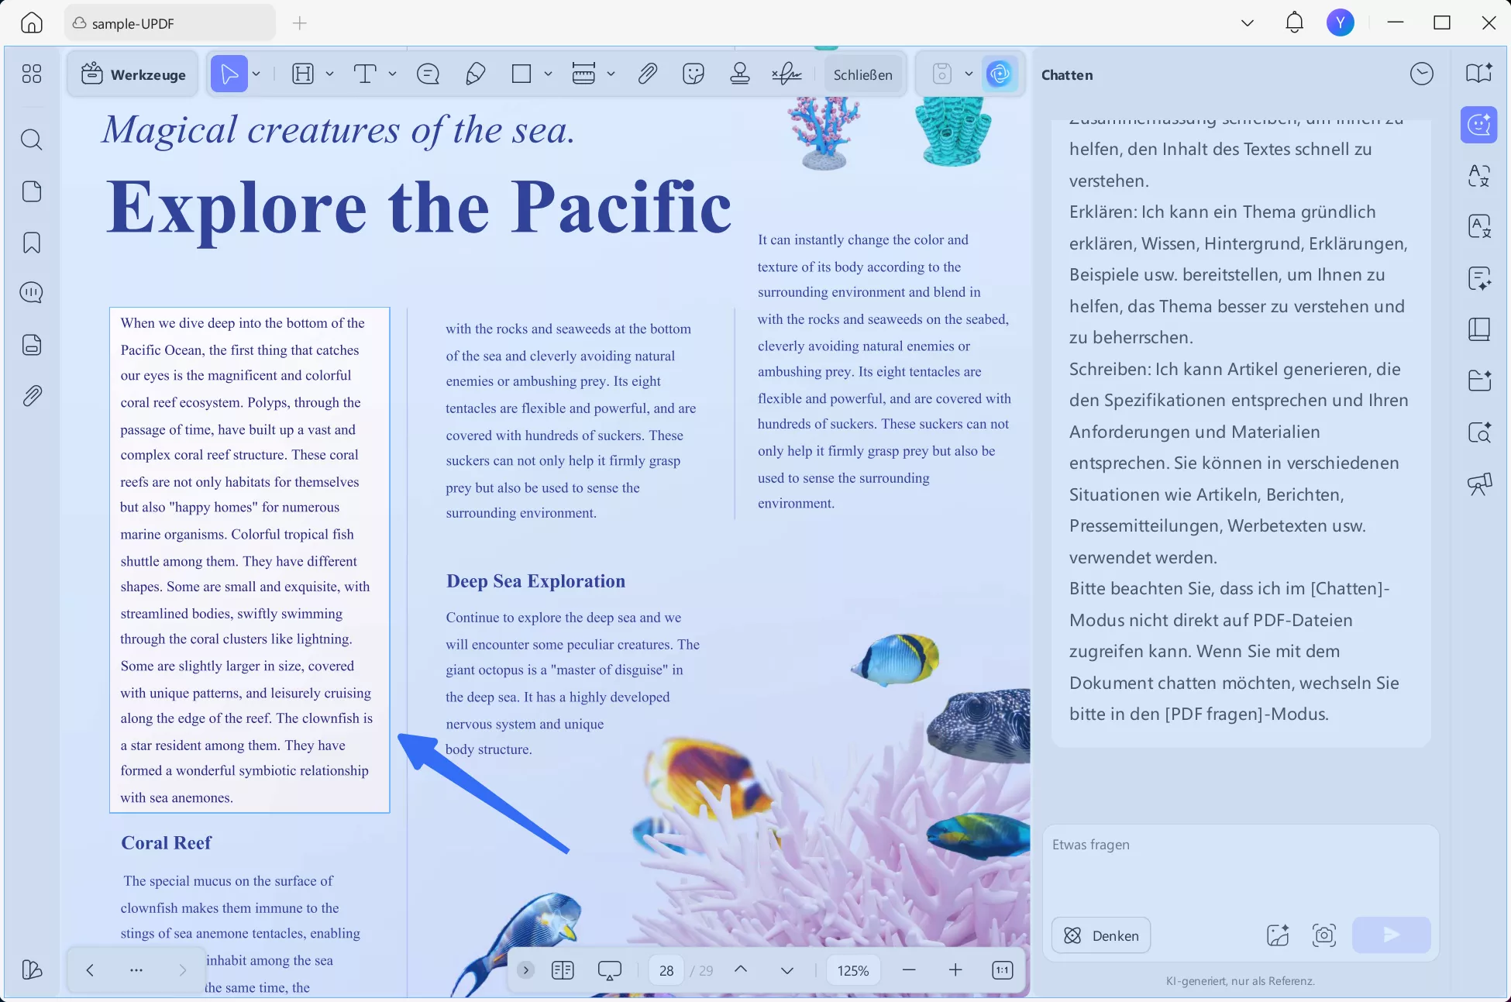Open the Werkzeuge tools menu

[x=133, y=74]
